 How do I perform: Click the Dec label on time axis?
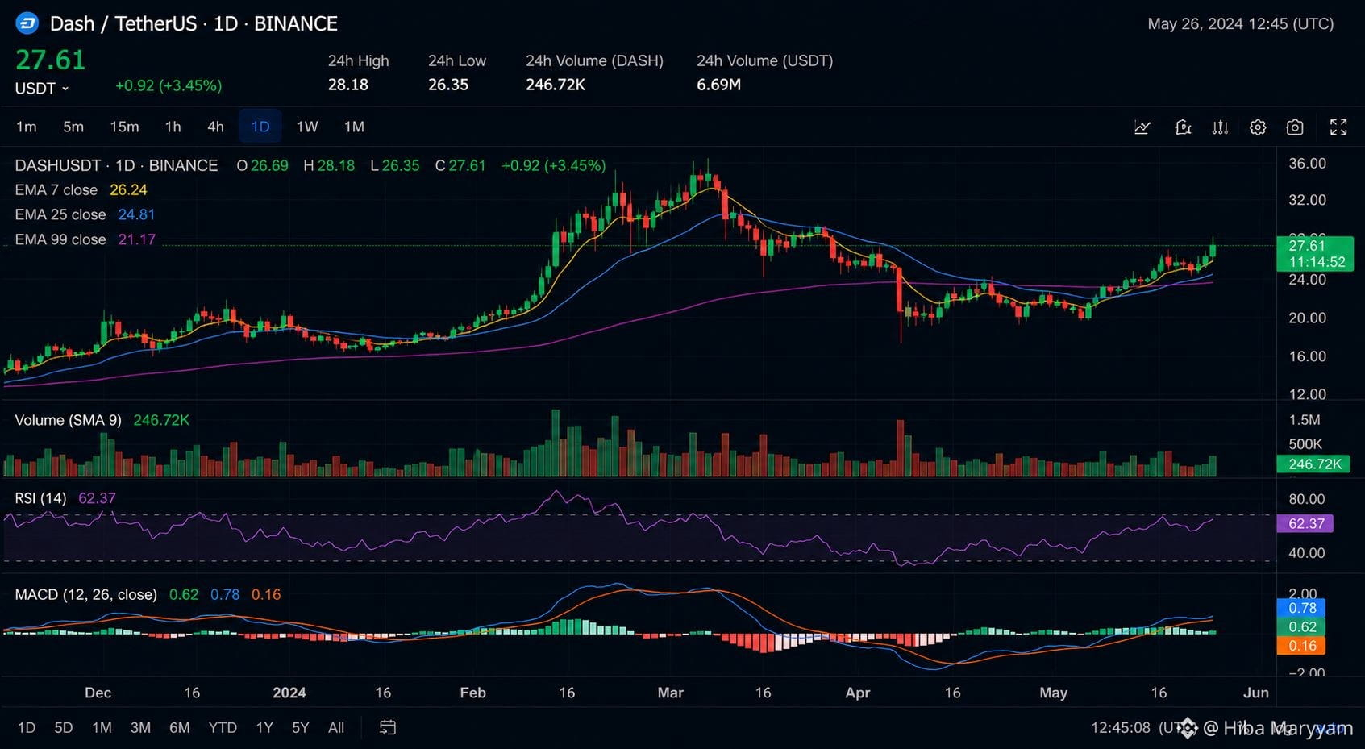[x=98, y=693]
